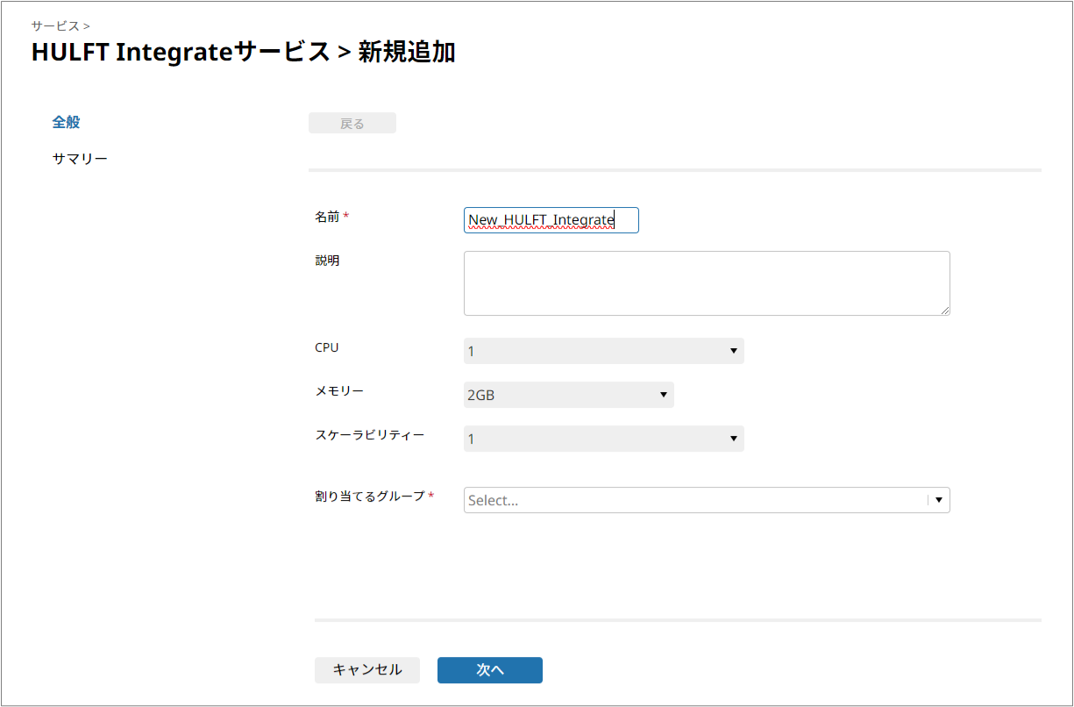Click the サービス breadcrumb link
This screenshot has height=707, width=1074.
click(55, 26)
